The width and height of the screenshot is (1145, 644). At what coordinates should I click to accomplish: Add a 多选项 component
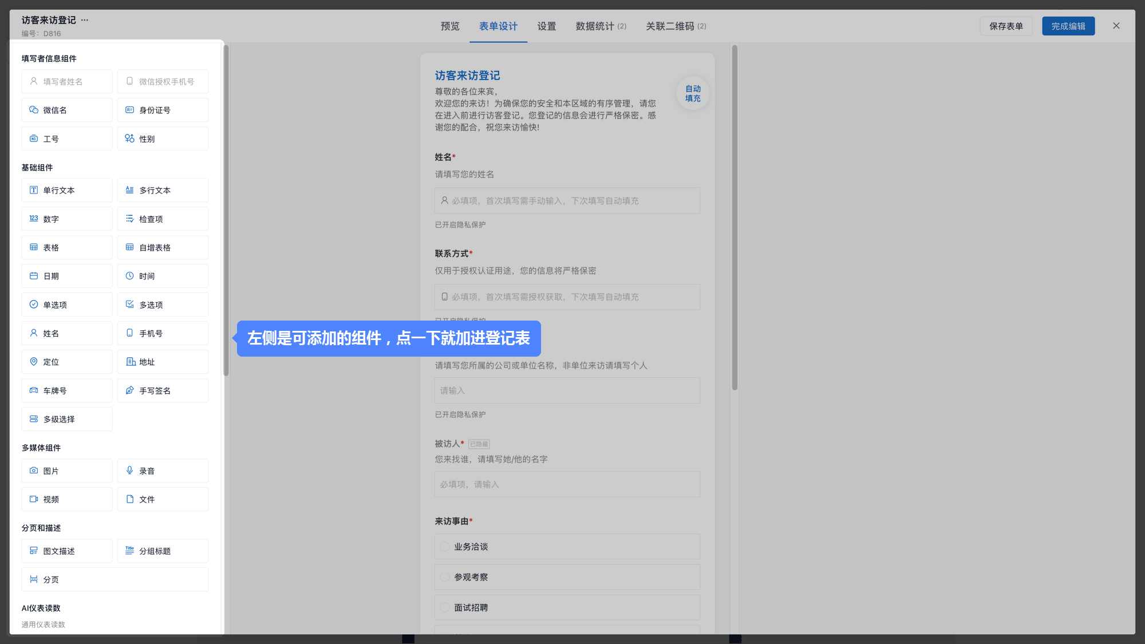[x=163, y=305]
